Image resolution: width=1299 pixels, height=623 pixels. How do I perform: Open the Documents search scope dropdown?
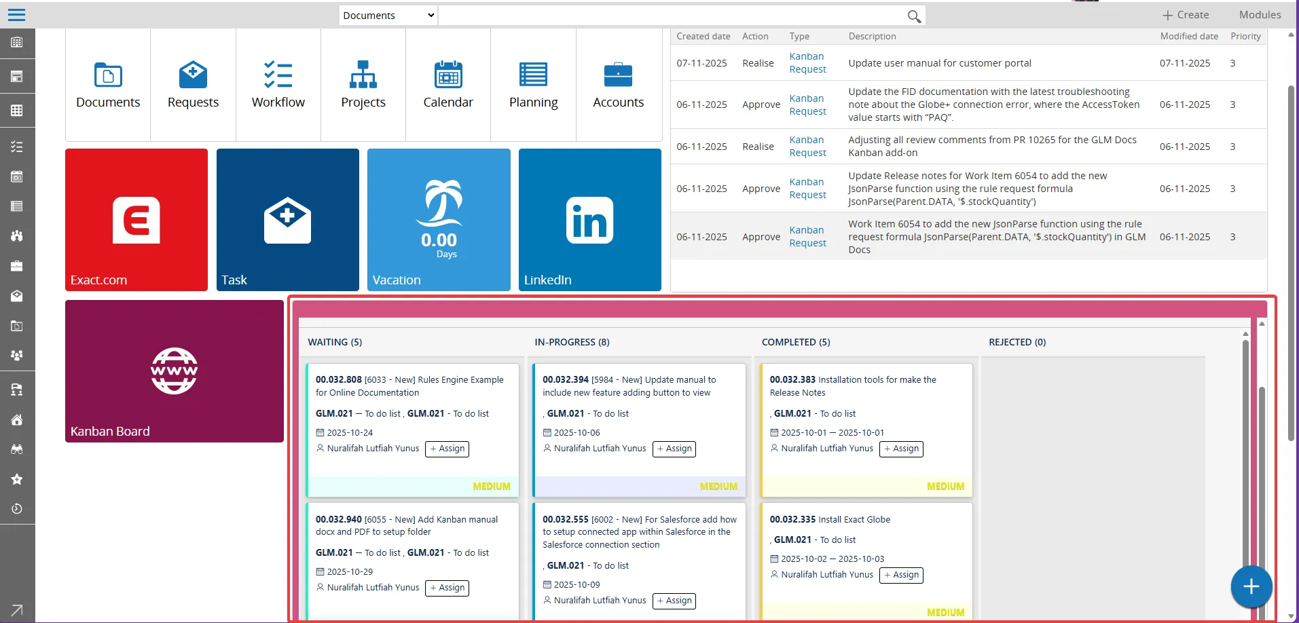[386, 15]
